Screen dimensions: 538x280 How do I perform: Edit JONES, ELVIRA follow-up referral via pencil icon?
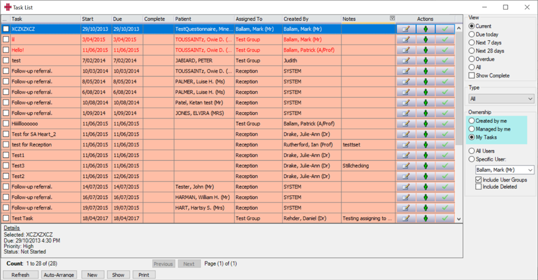coord(406,113)
